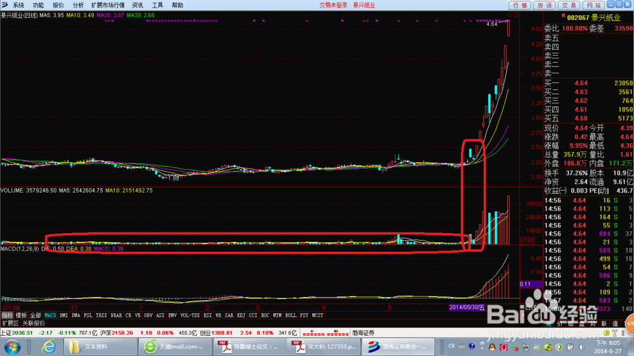
Task: Click the 渤海证券 status bar label
Action: pos(363,333)
